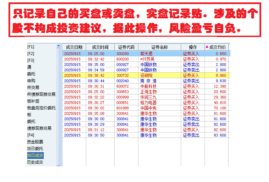
Task: Open 申购 in the sidebar
Action: pos(31,81)
